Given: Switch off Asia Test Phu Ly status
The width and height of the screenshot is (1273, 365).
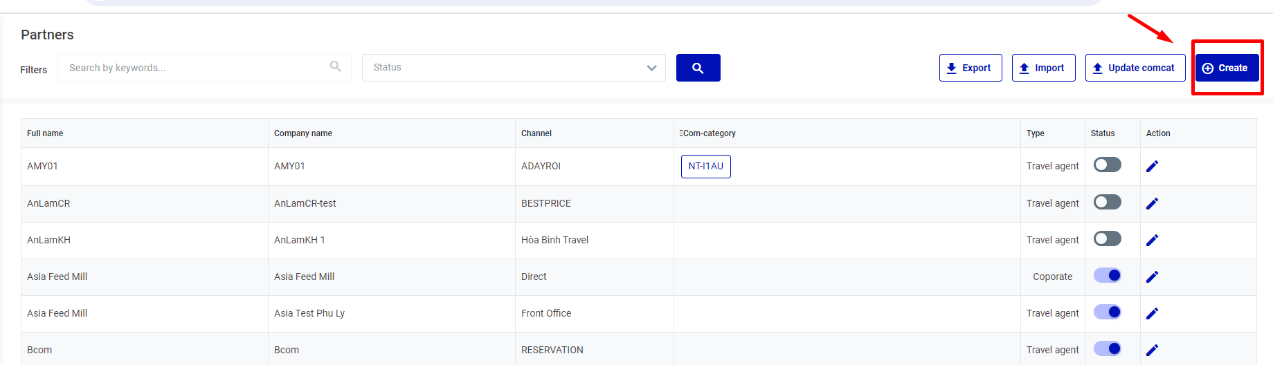Looking at the screenshot, I should point(1107,312).
